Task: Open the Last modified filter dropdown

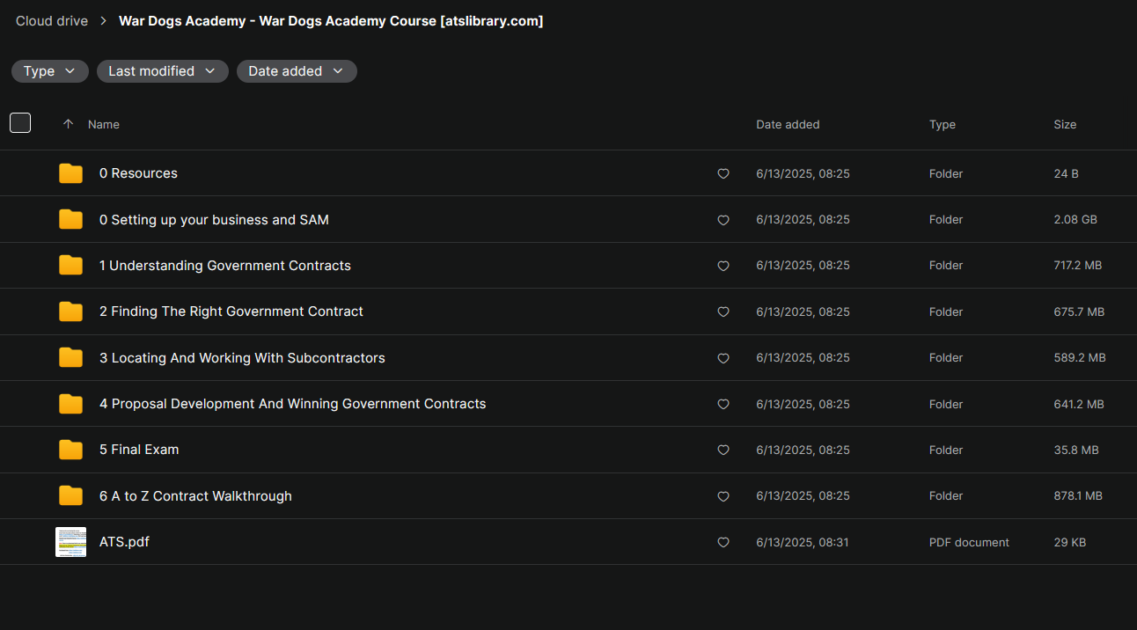Action: (x=163, y=71)
